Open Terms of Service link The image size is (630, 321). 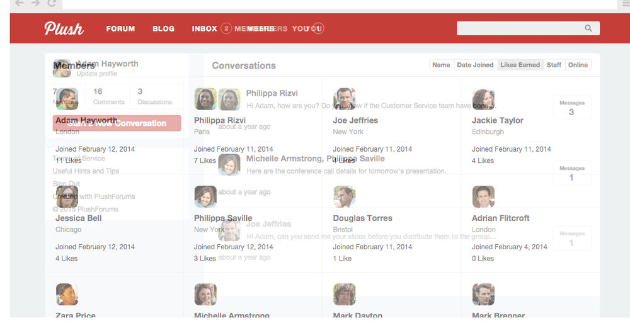tap(79, 158)
